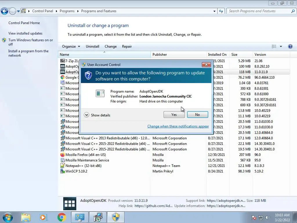297x223 pixels.
Task: Click Uninstall in the toolbar
Action: (x=93, y=46)
